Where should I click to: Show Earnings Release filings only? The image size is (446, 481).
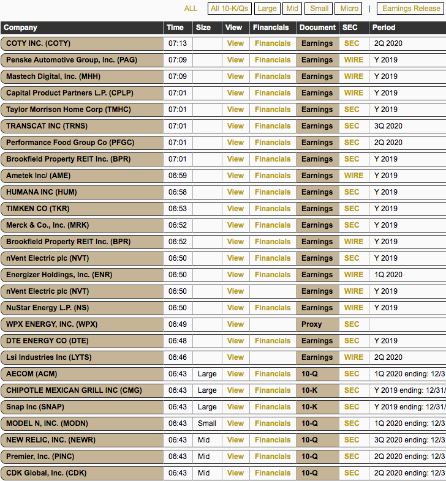tap(411, 9)
